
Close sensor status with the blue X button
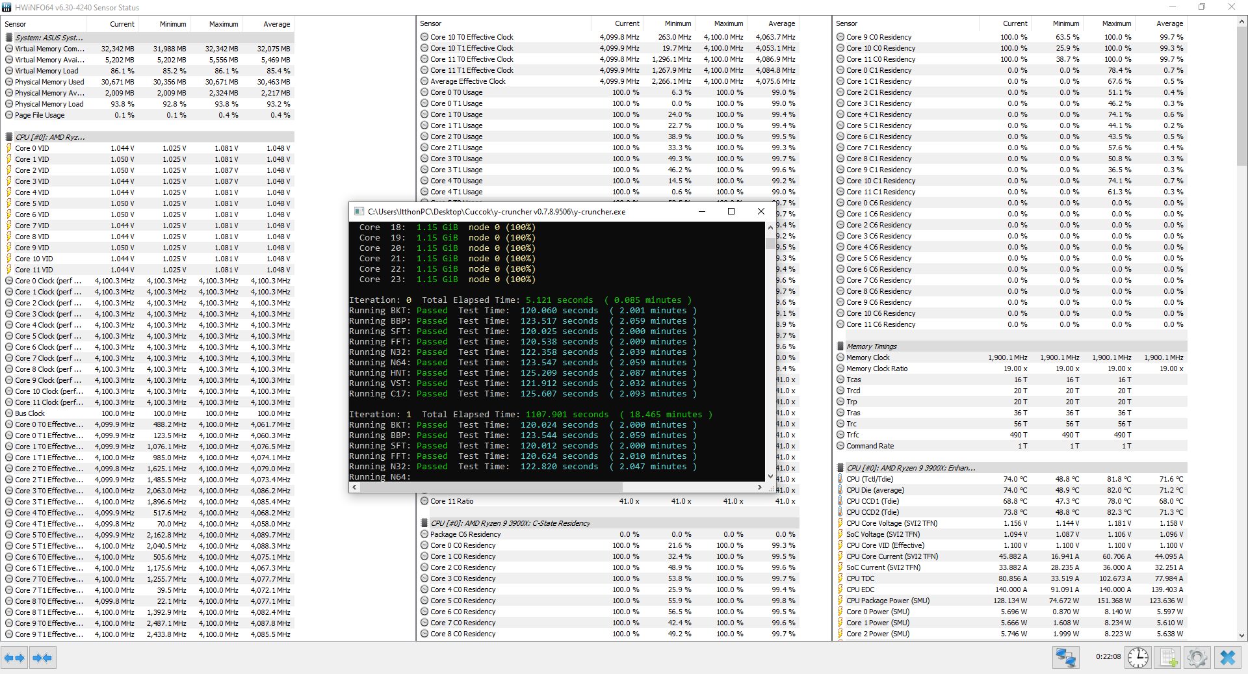[1228, 658]
